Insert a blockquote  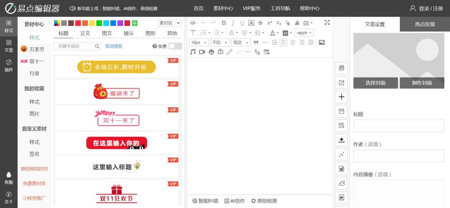(256, 42)
